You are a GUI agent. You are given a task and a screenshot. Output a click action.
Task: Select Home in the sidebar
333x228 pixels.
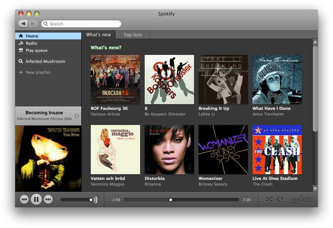pyautogui.click(x=48, y=36)
